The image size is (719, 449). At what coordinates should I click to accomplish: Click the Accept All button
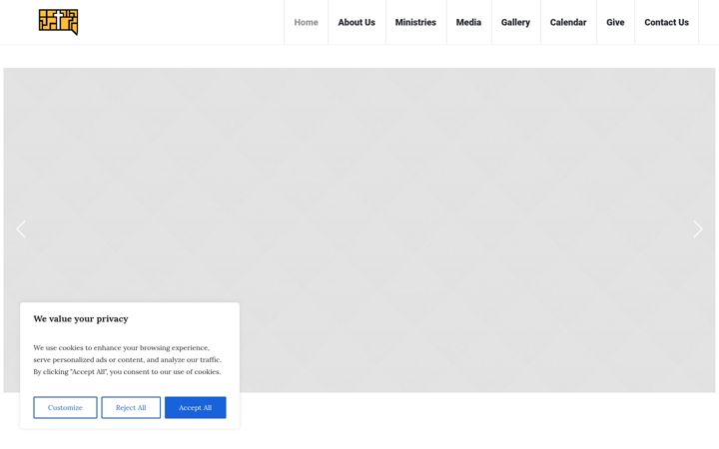[x=196, y=407]
